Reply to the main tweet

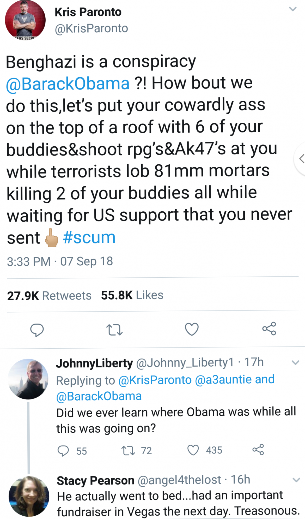(37, 330)
